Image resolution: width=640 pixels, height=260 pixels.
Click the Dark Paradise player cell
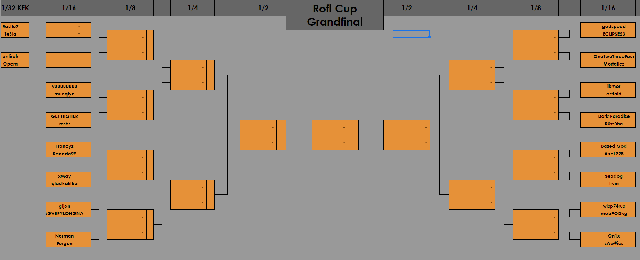tap(614, 116)
